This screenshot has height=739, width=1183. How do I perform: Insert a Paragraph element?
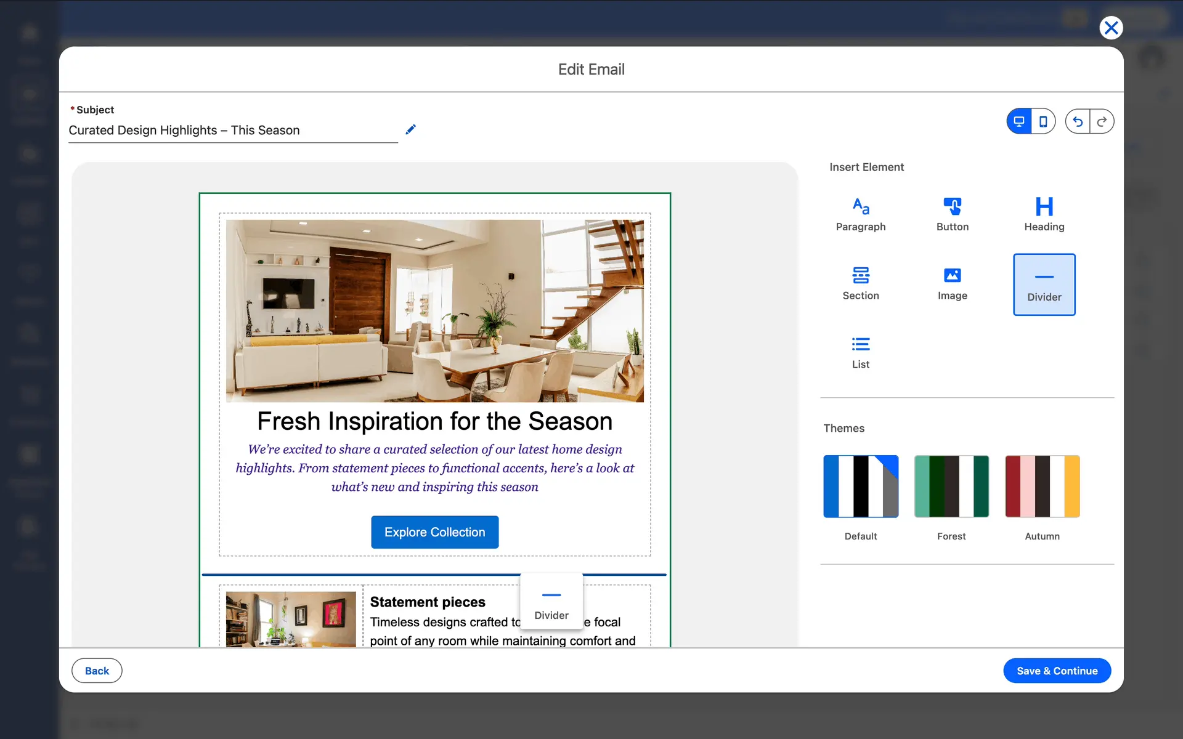[860, 214]
